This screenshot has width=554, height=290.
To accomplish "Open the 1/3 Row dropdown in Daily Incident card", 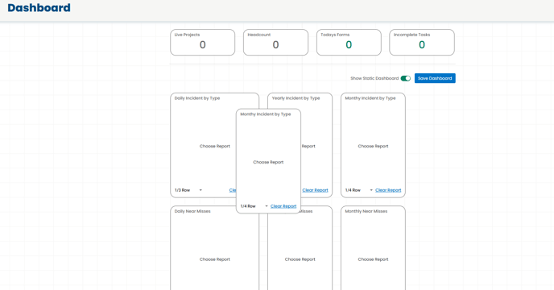I will coord(188,190).
